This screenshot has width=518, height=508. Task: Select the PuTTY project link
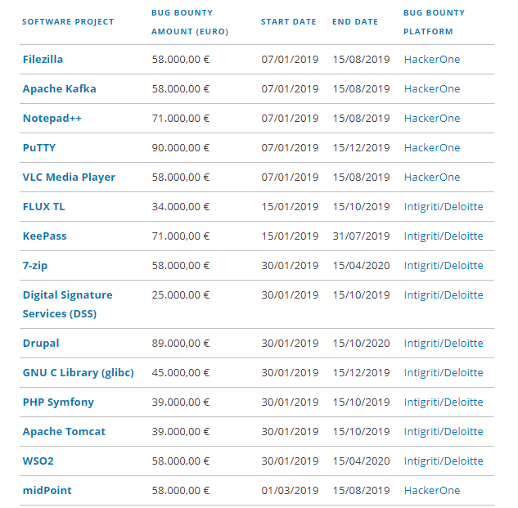coord(39,148)
